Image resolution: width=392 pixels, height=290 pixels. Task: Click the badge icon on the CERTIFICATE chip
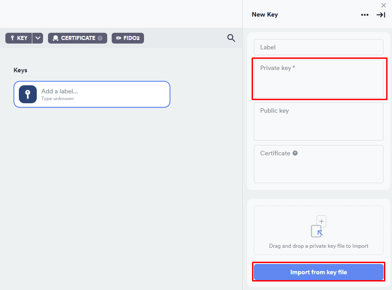pyautogui.click(x=55, y=38)
